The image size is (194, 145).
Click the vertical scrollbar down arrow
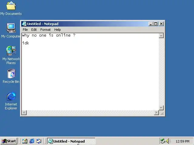(161, 108)
